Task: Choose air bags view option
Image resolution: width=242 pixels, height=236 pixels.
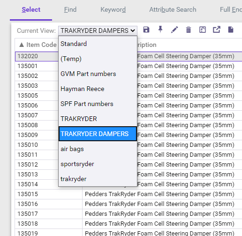Action: coord(98,149)
